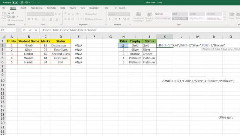Click the Format Painter button
Viewport: 240px width, 135px height.
coord(16,20)
